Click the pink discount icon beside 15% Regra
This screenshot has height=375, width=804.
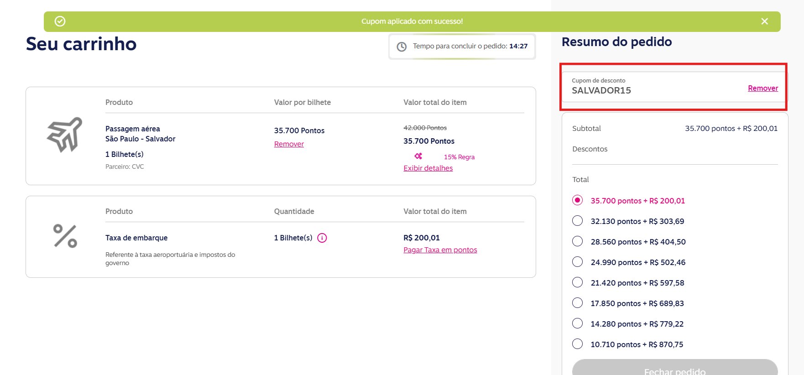point(418,156)
